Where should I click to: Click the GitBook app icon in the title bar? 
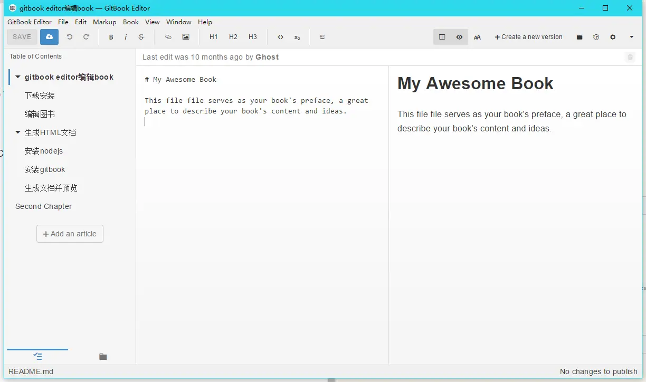[13, 8]
